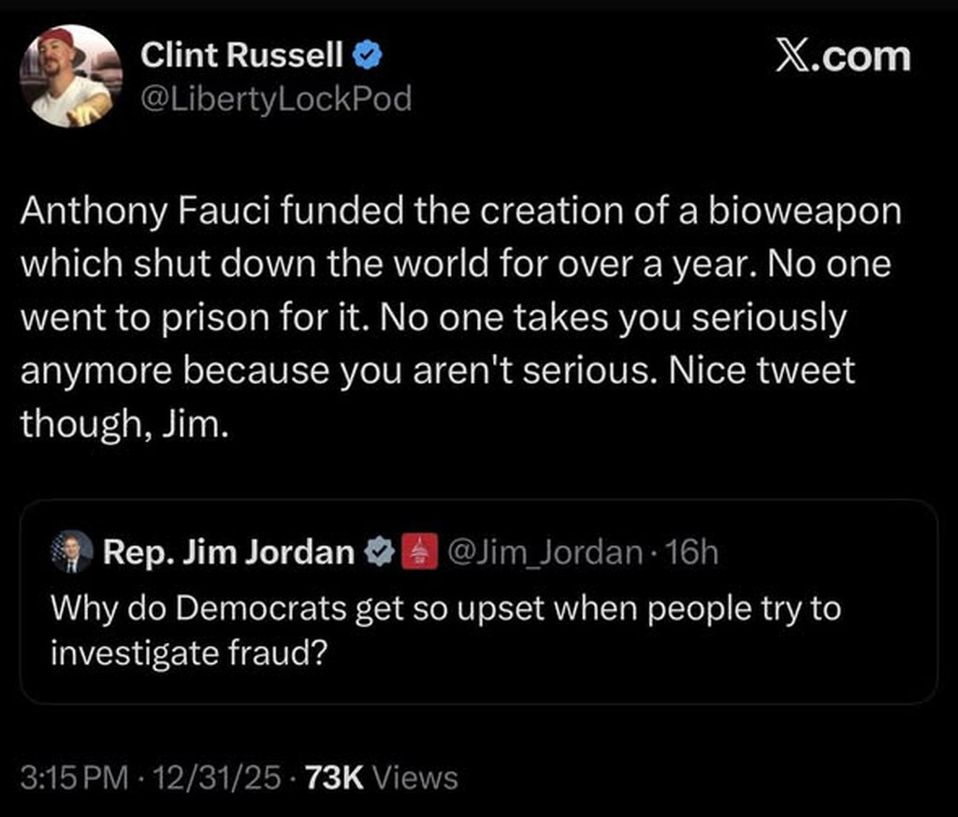958x817 pixels.
Task: Click the verified badge next to Jim Jordan
Action: pyautogui.click(x=376, y=553)
